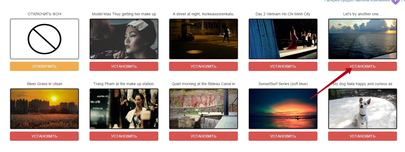Viewport: 405px width, 152px height.
Task: Open the Model Mau Thuy makeup thumbnail
Action: click(x=124, y=39)
